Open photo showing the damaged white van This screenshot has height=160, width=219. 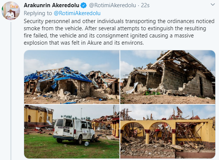tap(72, 132)
